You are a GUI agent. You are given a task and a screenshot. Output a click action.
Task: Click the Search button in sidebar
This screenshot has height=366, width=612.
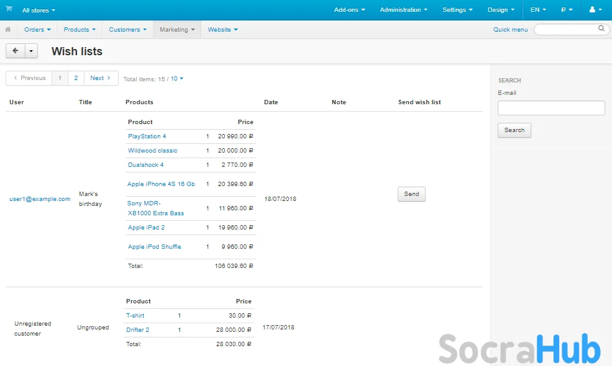click(514, 130)
